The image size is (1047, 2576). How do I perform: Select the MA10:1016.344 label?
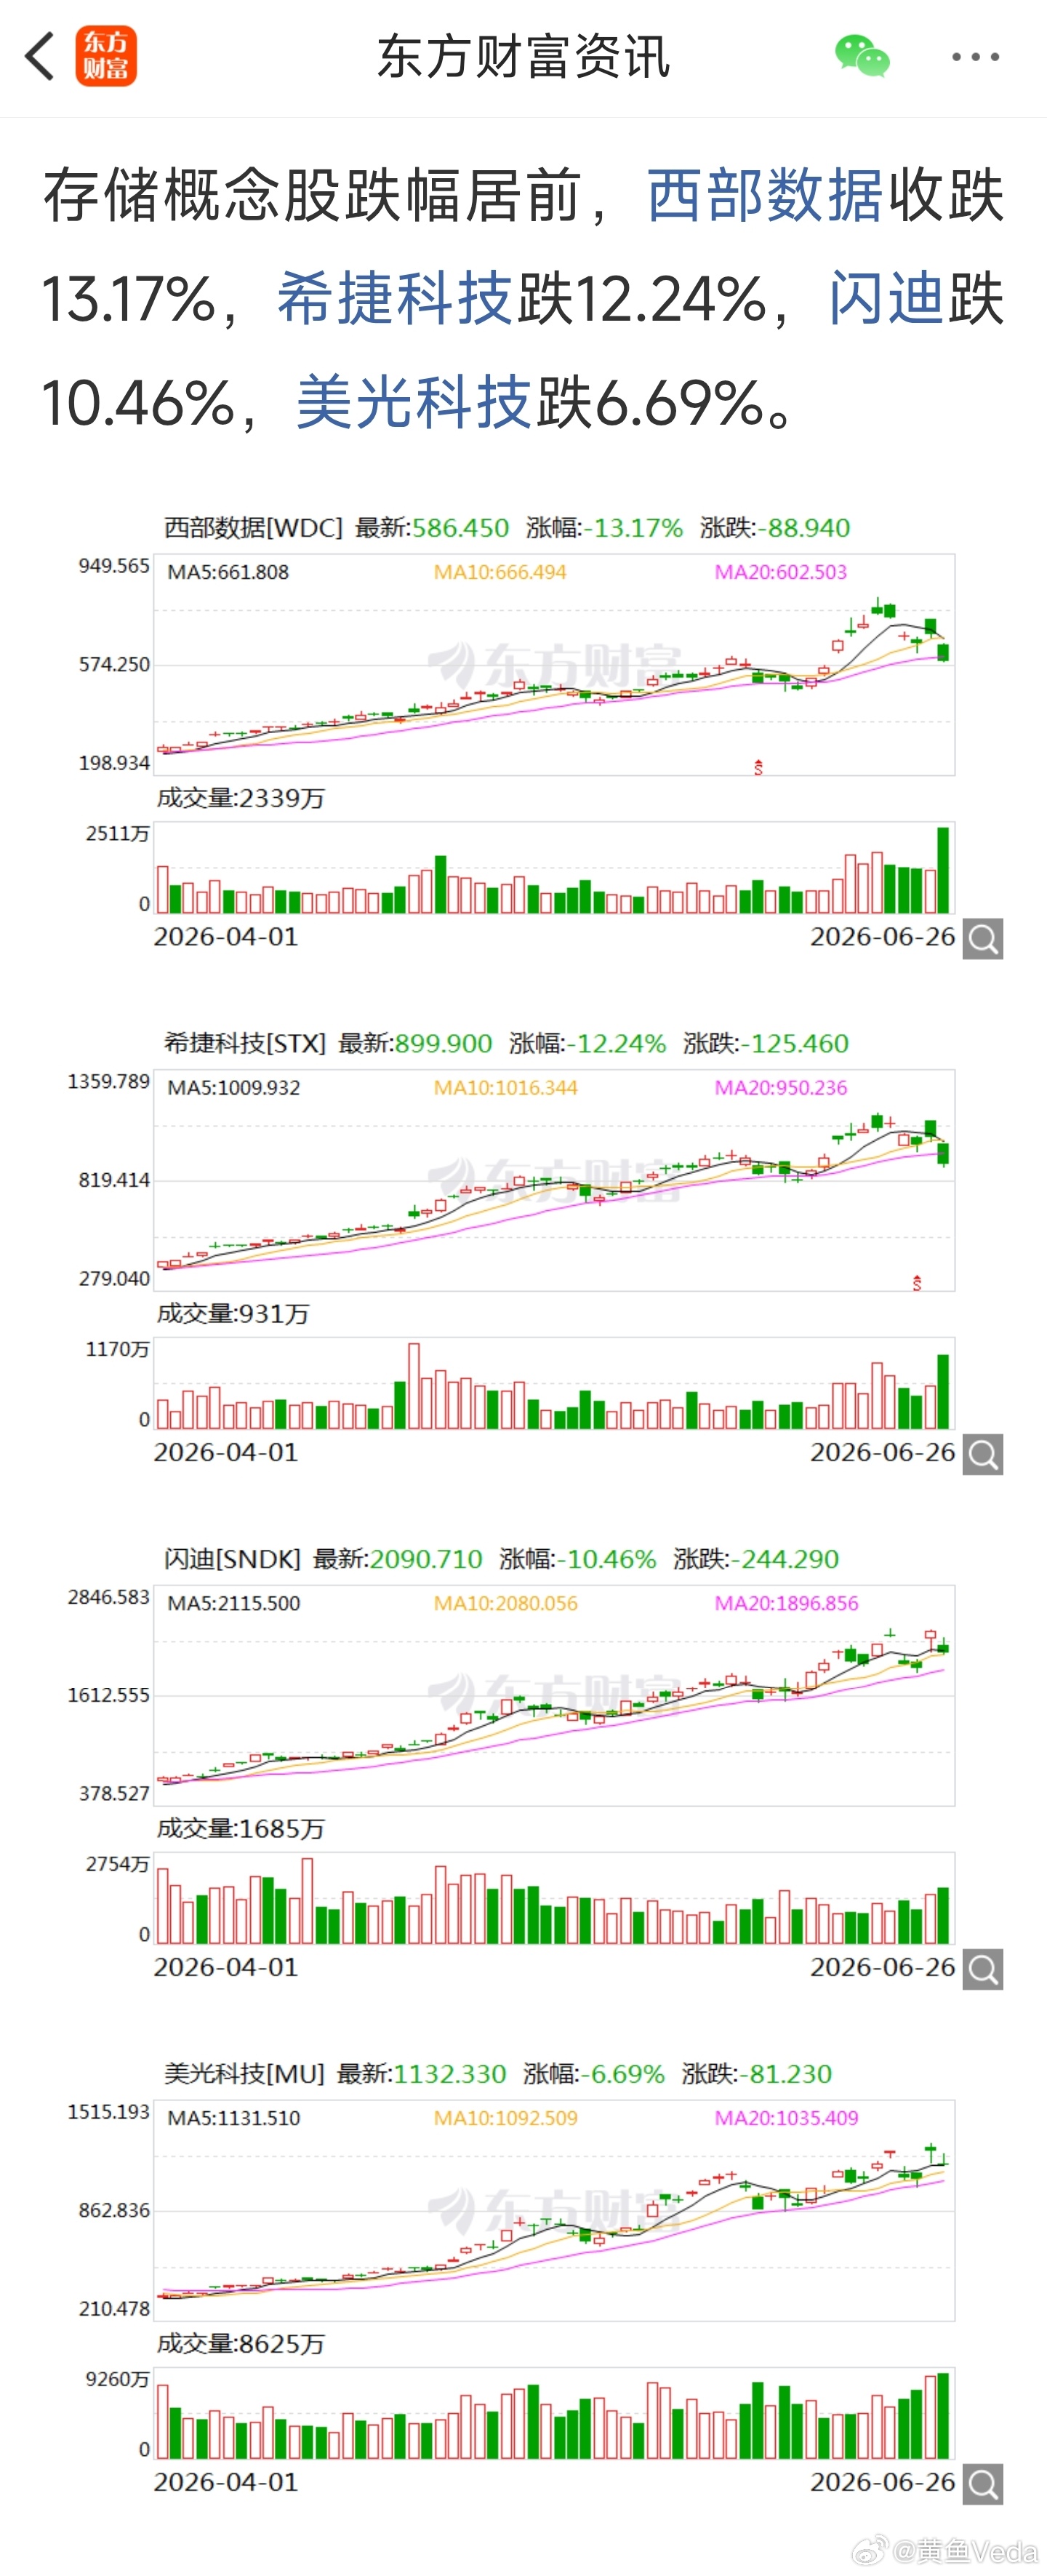tap(506, 1088)
